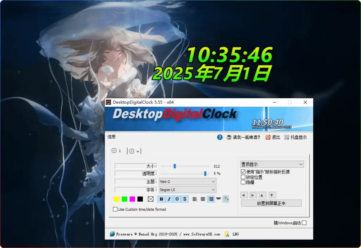
Task: Click the 2025年7月1日 date on desktop
Action: click(x=212, y=73)
